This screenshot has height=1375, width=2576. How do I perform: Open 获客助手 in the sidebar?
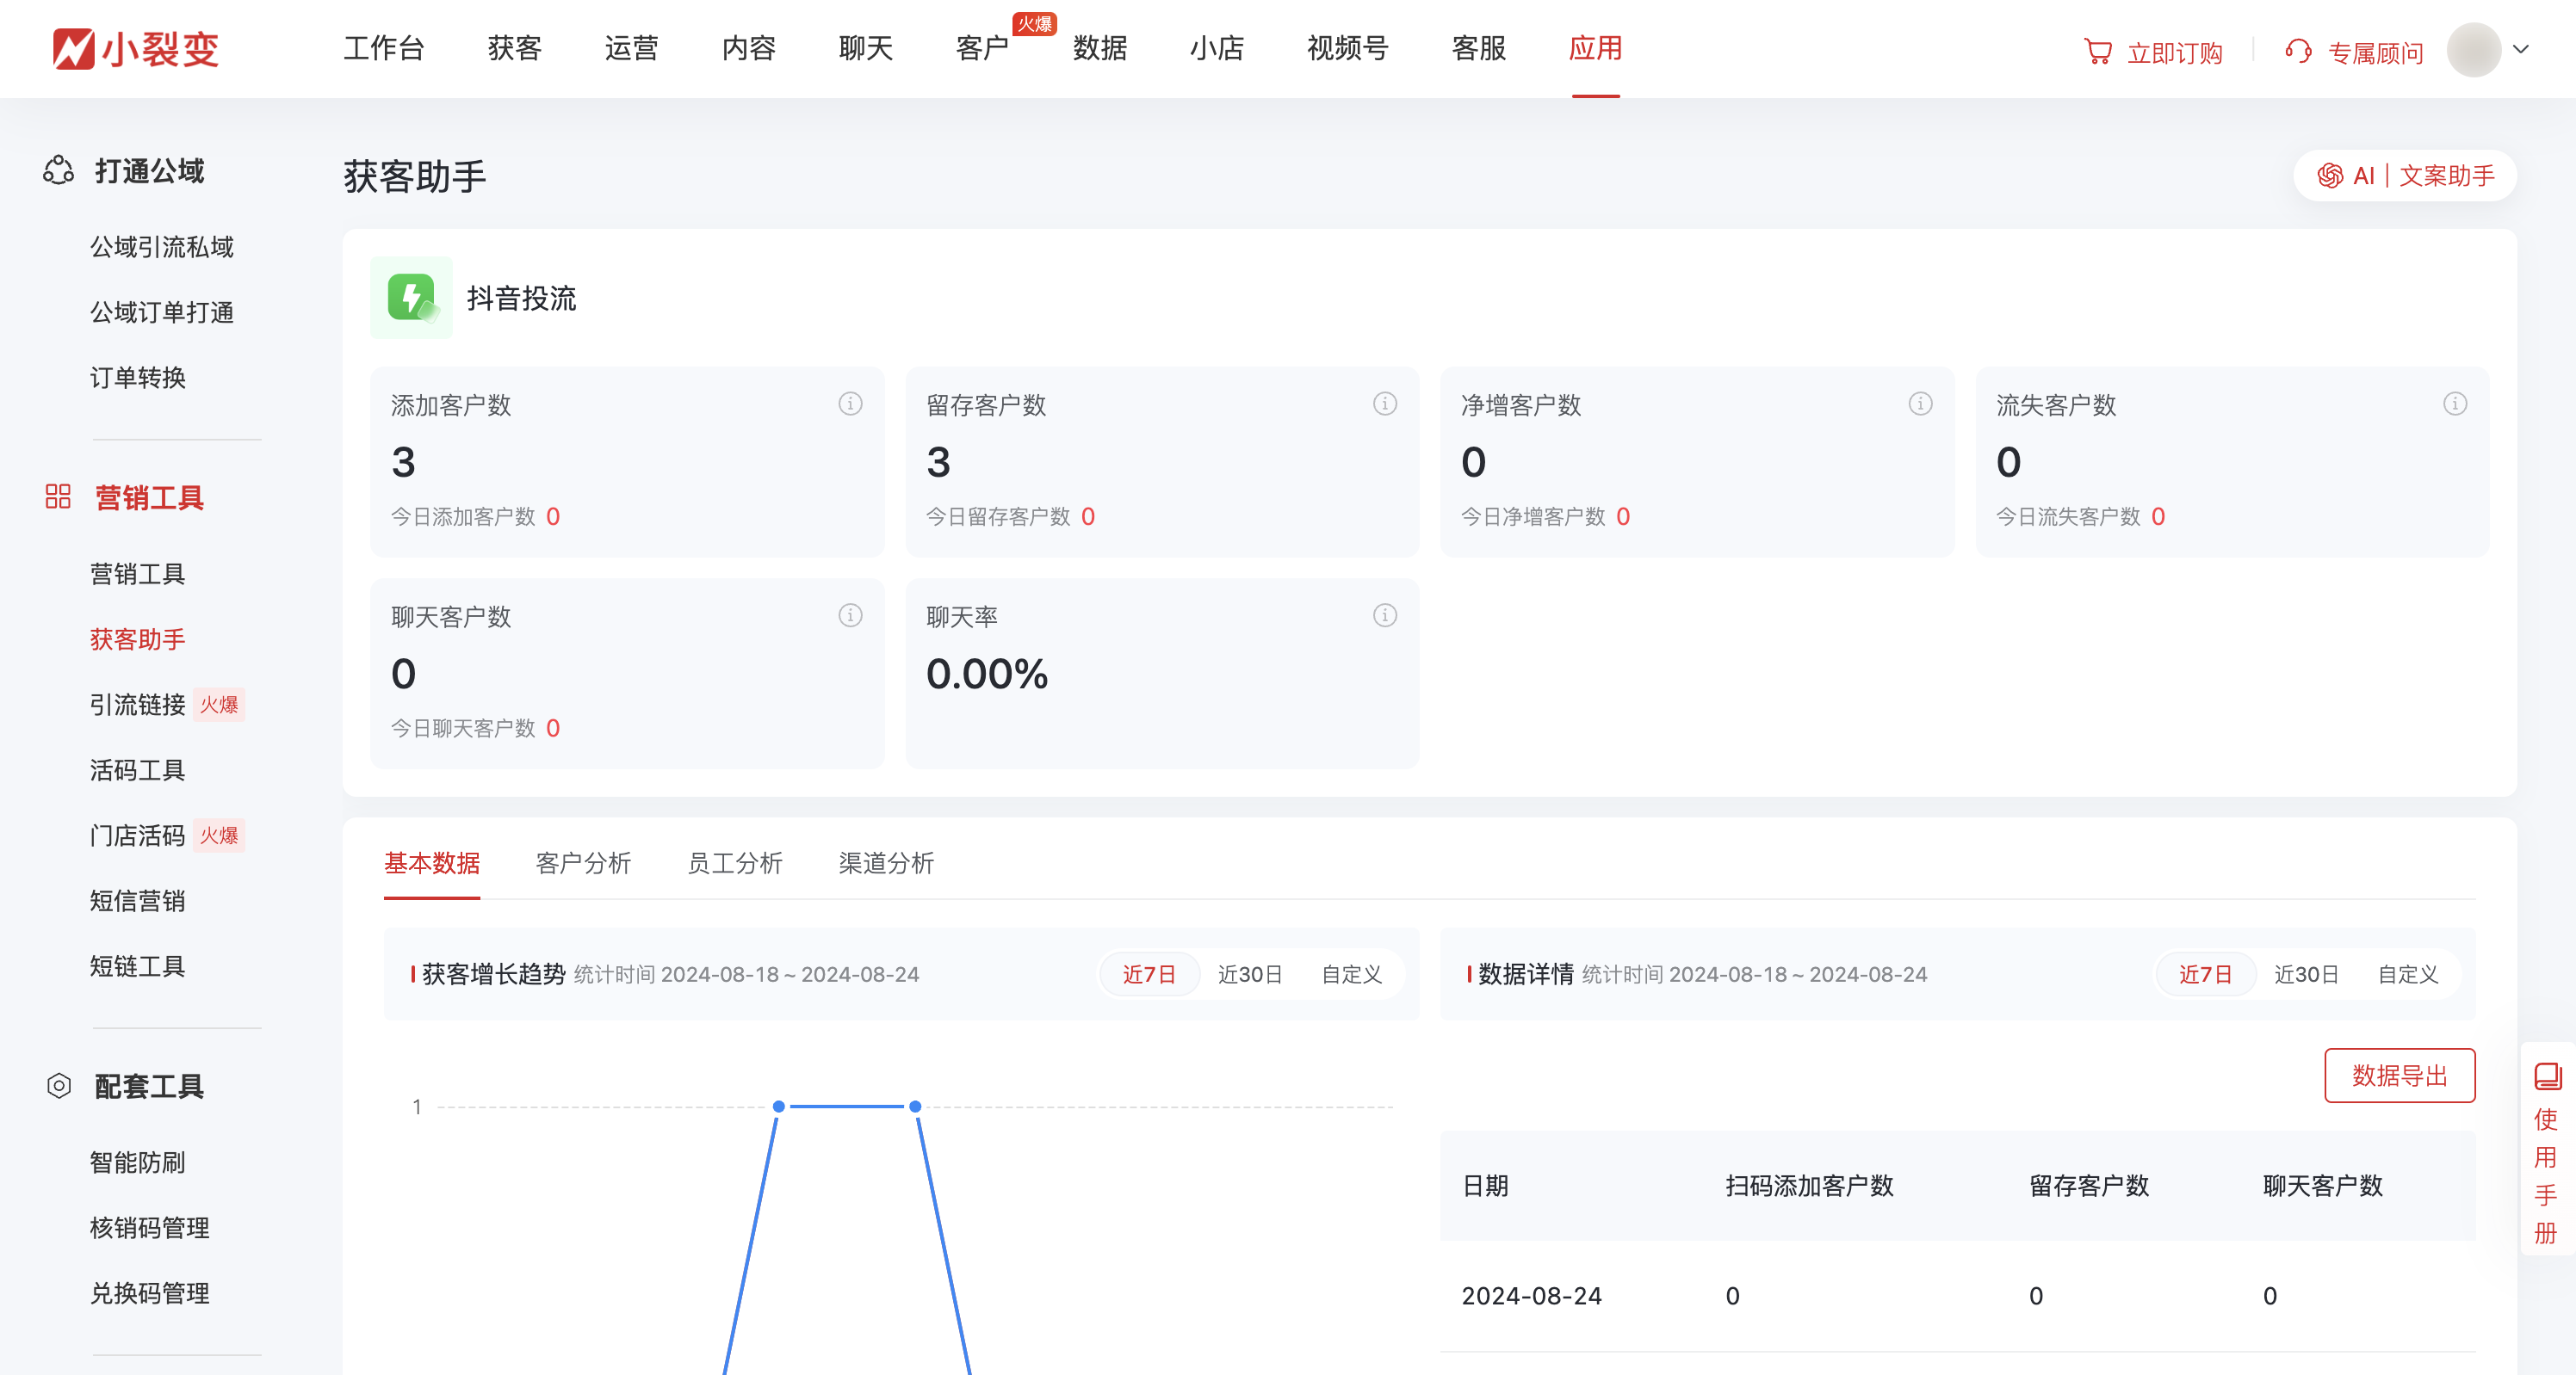click(x=138, y=638)
